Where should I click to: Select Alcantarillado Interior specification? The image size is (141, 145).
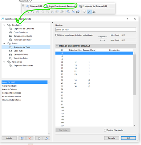pyautogui.click(x=11, y=96)
